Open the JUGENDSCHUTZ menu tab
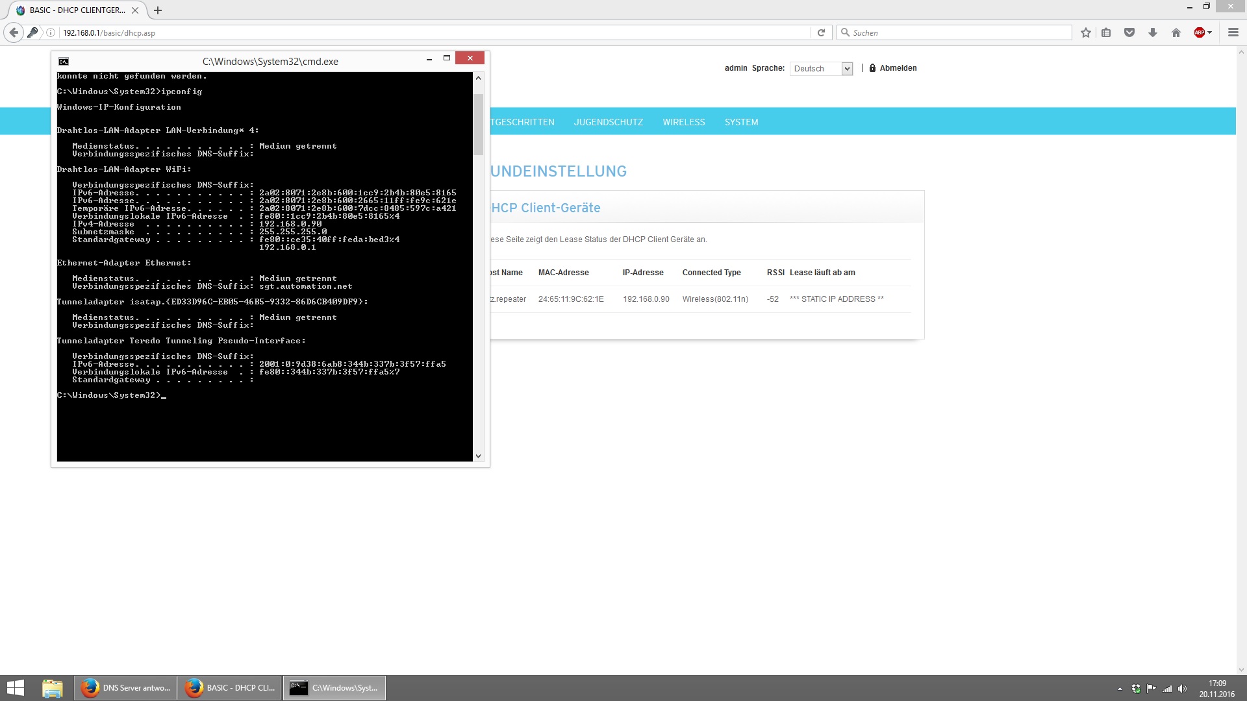Viewport: 1247px width, 701px height. 608,122
